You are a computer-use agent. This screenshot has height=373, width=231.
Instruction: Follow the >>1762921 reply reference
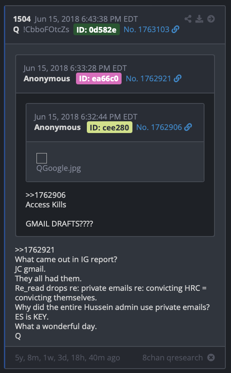35,250
